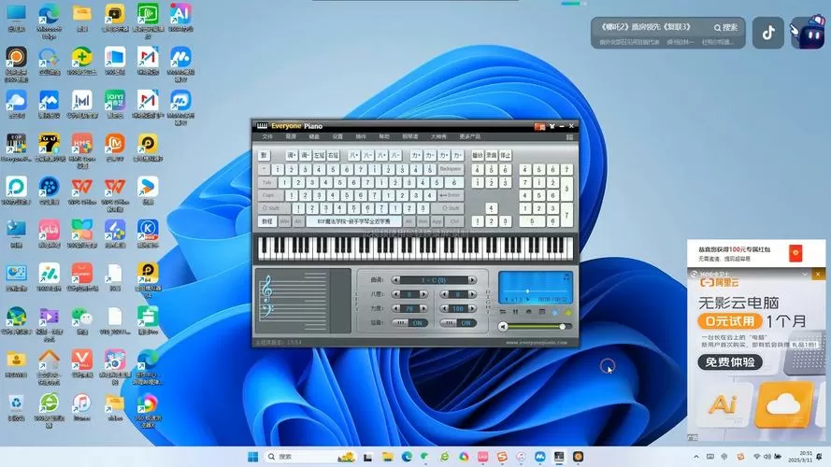Click the record dot icon in player
The width and height of the screenshot is (831, 467).
tap(528, 312)
